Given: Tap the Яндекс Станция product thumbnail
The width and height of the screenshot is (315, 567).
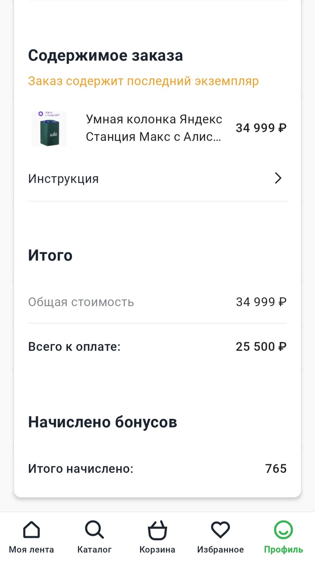Looking at the screenshot, I should pyautogui.click(x=49, y=129).
